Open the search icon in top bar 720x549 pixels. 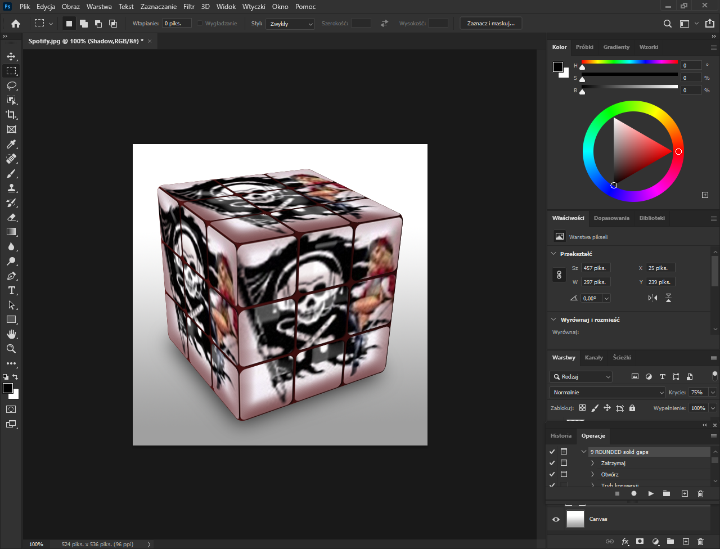pos(668,24)
